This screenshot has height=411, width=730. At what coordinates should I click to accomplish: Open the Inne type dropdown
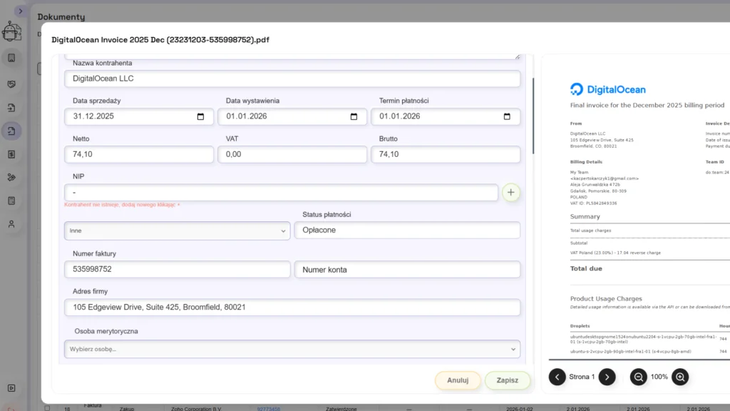point(177,230)
